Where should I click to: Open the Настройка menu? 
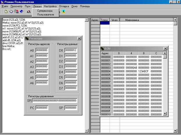click(50, 6)
